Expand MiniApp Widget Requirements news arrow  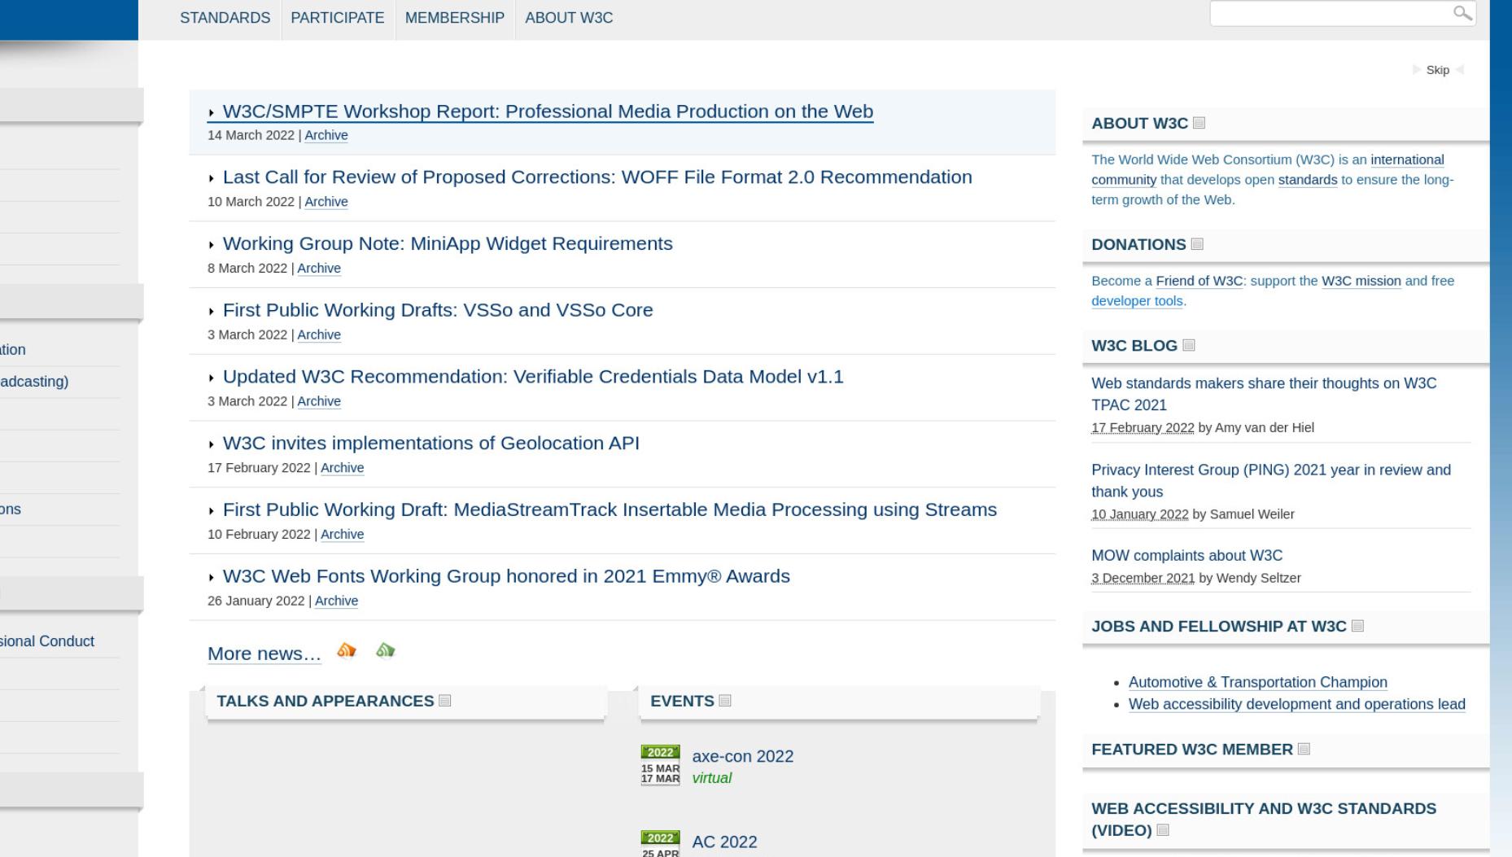[212, 245]
